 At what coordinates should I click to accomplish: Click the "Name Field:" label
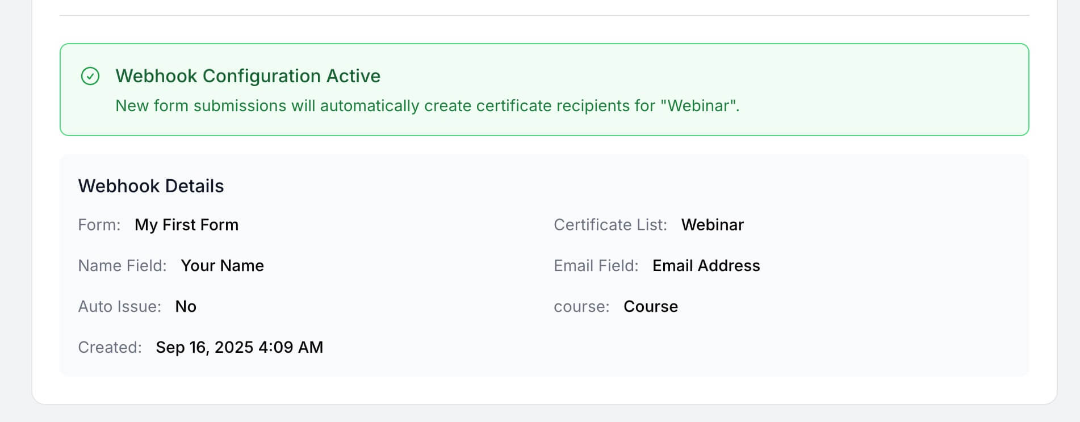[122, 266]
